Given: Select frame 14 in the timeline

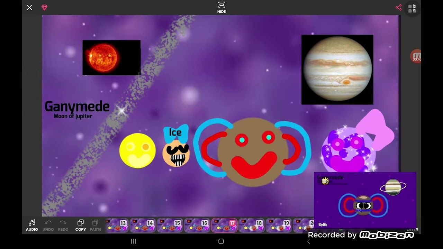Looking at the screenshot, I should click(143, 225).
